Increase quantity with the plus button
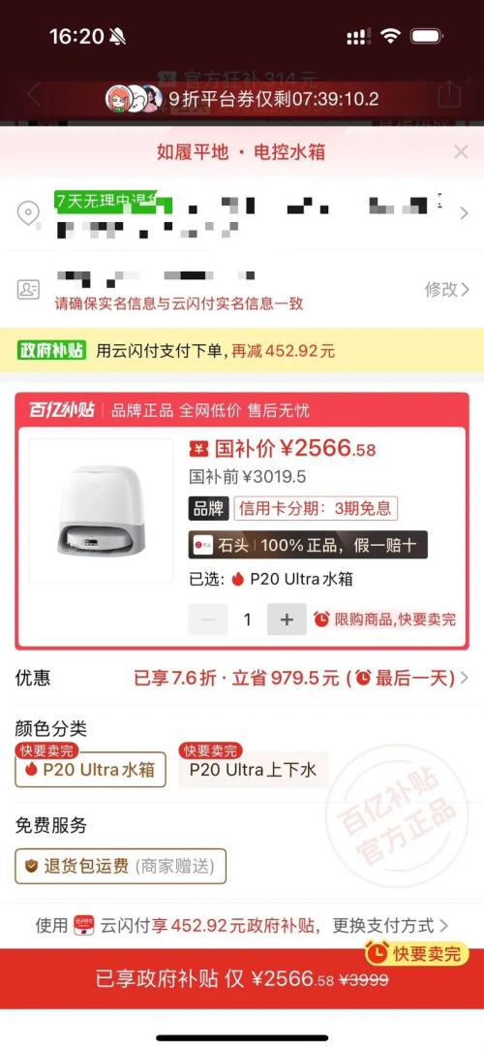The image size is (484, 1051). pos(287,620)
